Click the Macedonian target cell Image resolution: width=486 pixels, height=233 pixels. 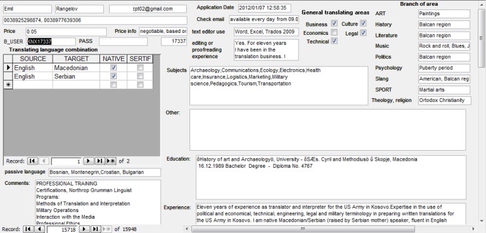click(x=76, y=68)
